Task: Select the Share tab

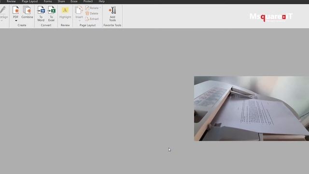Action: tap(61, 1)
